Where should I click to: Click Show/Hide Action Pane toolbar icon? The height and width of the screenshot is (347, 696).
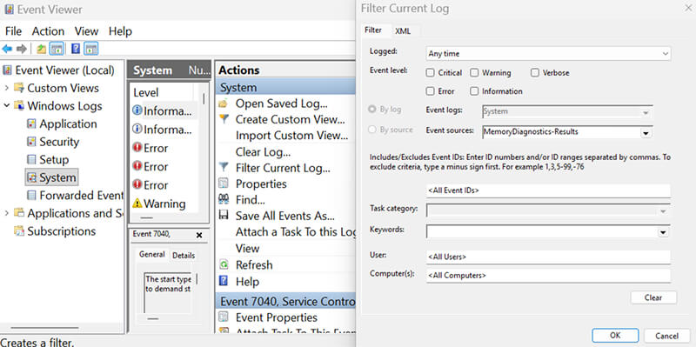[91, 49]
